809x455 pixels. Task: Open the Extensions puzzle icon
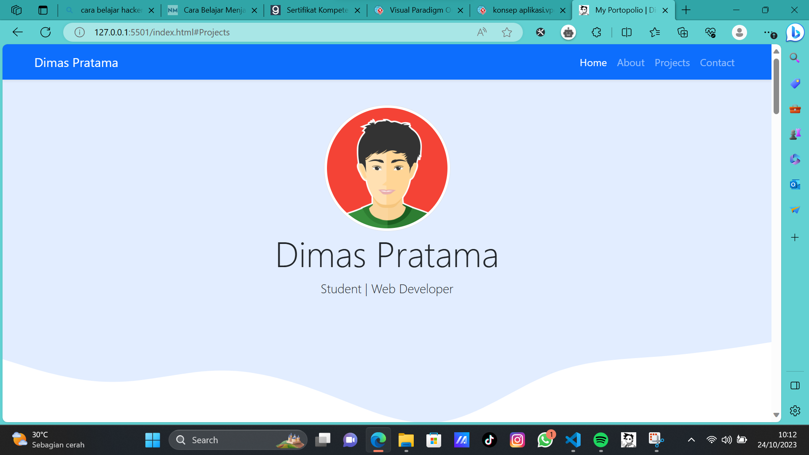click(x=596, y=32)
